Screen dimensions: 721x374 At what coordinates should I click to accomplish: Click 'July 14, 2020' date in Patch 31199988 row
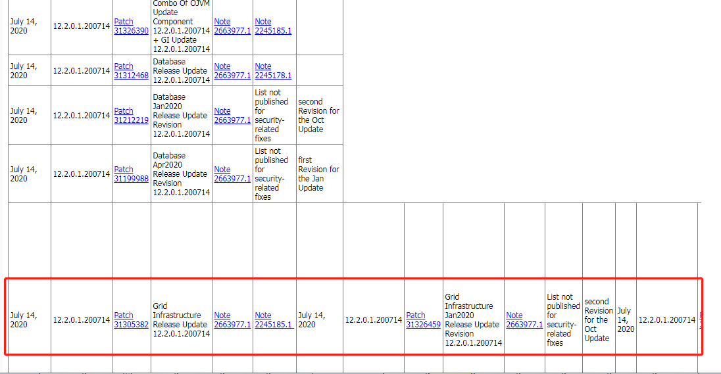pyautogui.click(x=24, y=174)
